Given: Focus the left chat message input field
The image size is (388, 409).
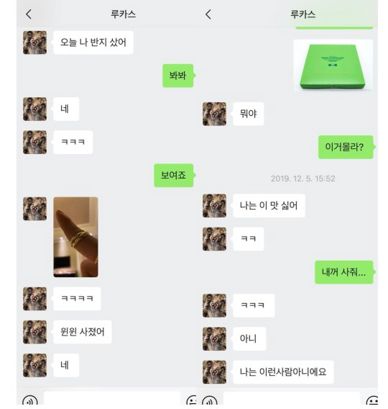Looking at the screenshot, I should [x=112, y=398].
